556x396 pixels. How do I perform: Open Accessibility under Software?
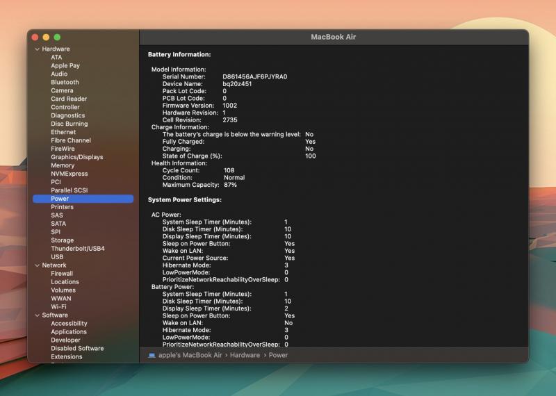click(69, 324)
